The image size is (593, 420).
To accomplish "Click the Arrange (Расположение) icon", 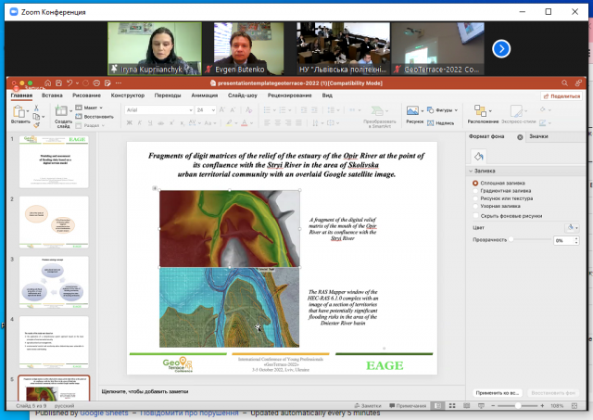I will tap(483, 112).
